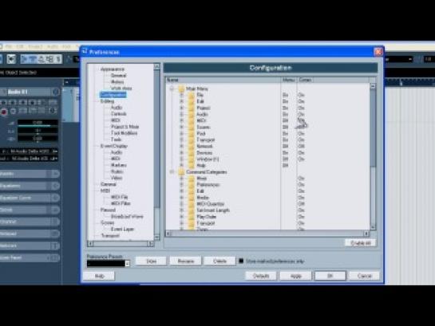The height and width of the screenshot is (326, 435).
Task: Click the Devices folder icon in the list
Action: pyautogui.click(x=192, y=152)
